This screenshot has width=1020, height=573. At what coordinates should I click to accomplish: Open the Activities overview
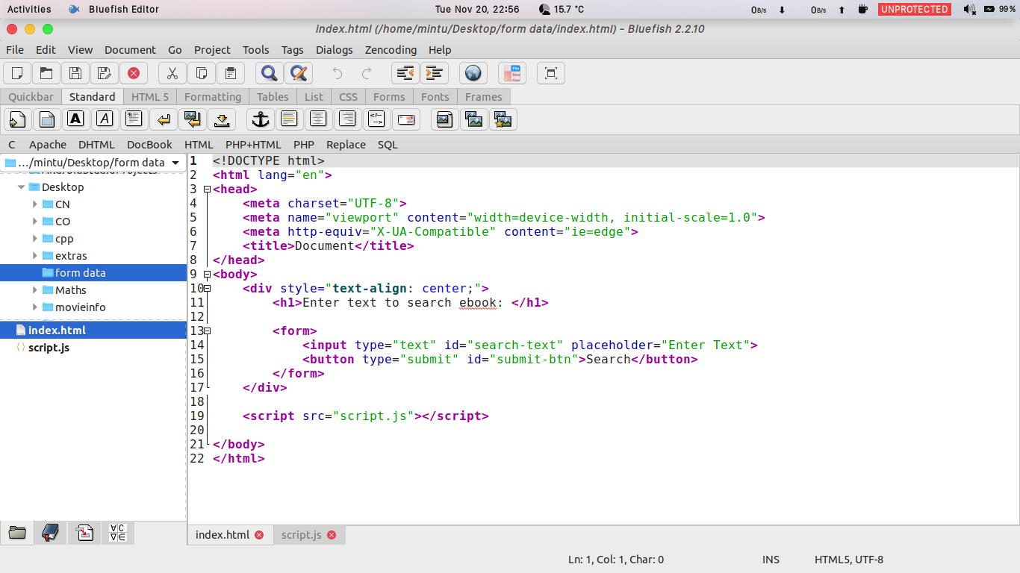(x=29, y=9)
